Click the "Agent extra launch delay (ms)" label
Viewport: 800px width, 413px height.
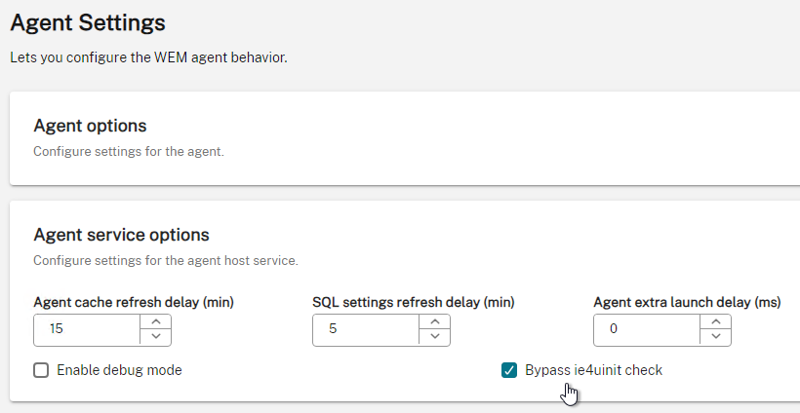click(x=687, y=303)
